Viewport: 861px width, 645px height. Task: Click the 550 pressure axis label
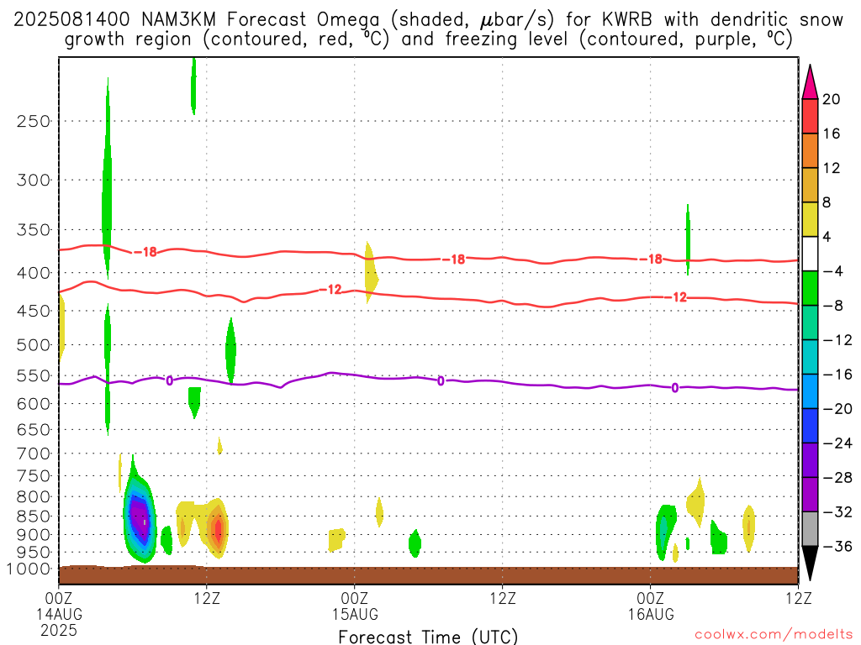coord(34,375)
